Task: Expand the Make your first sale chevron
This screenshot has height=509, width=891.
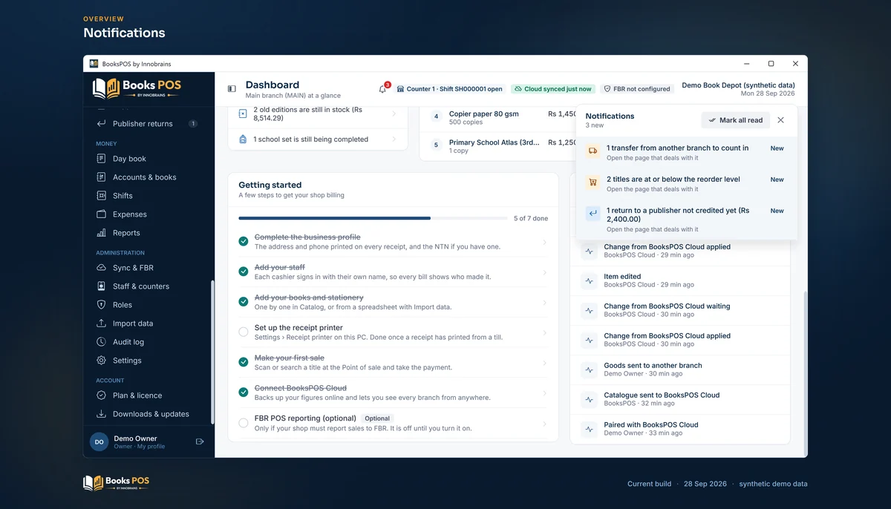Action: point(544,363)
